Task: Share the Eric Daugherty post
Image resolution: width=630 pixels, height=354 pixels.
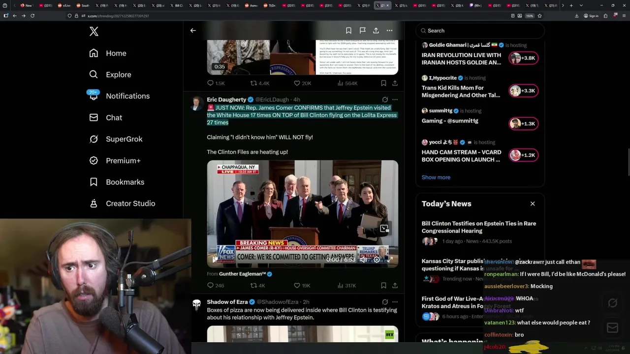Action: coord(395,286)
